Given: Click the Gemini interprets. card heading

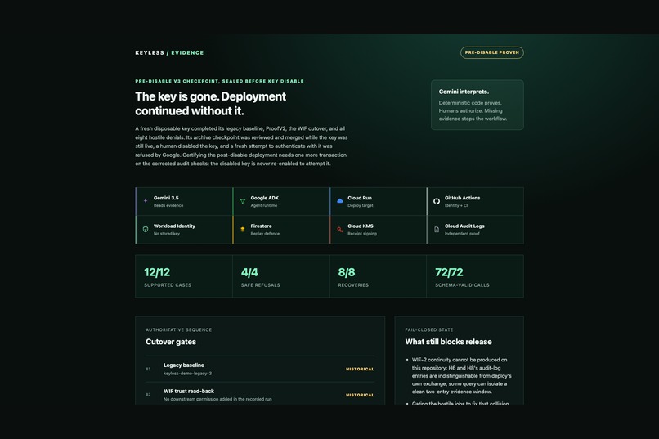Looking at the screenshot, I should click(x=464, y=92).
